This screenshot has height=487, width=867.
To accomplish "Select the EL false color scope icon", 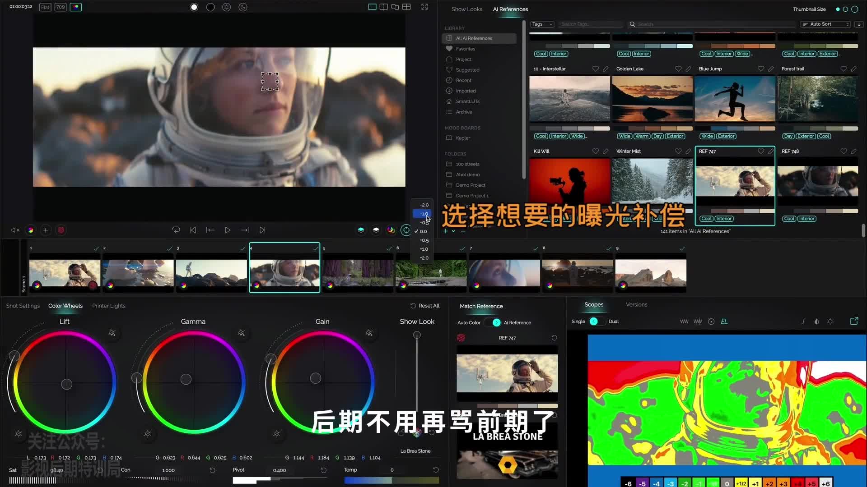I will pyautogui.click(x=724, y=322).
